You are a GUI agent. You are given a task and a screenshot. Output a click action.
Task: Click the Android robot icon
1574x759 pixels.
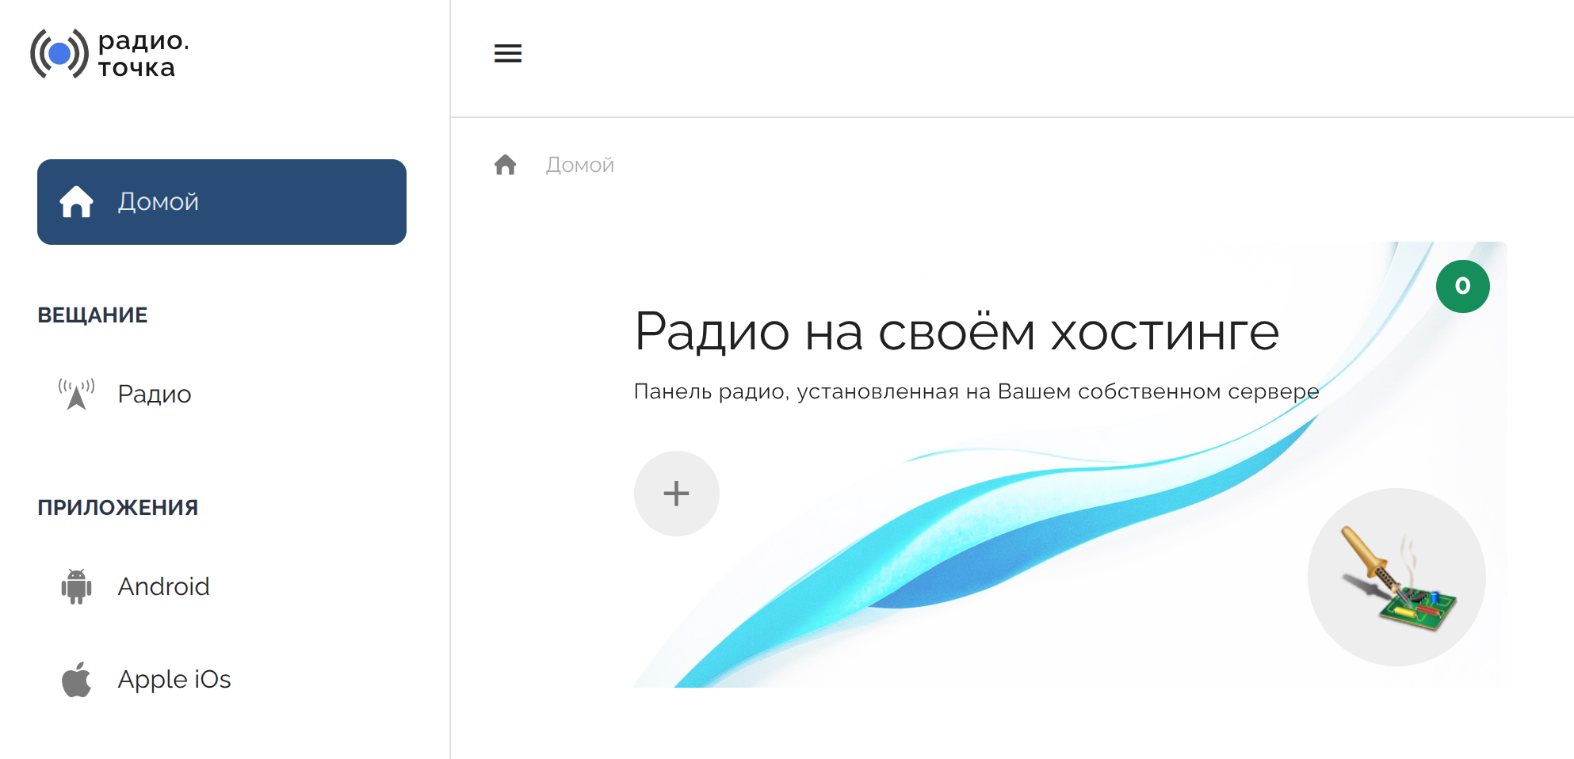point(76,586)
